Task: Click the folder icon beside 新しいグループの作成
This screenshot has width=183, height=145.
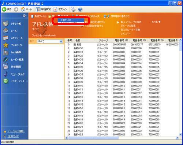Action: [x=118, y=22]
